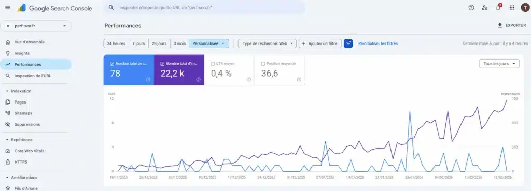Viewport: 531px width, 191px height.
Task: Click the HTTPS padlock icon
Action: (x=8, y=162)
